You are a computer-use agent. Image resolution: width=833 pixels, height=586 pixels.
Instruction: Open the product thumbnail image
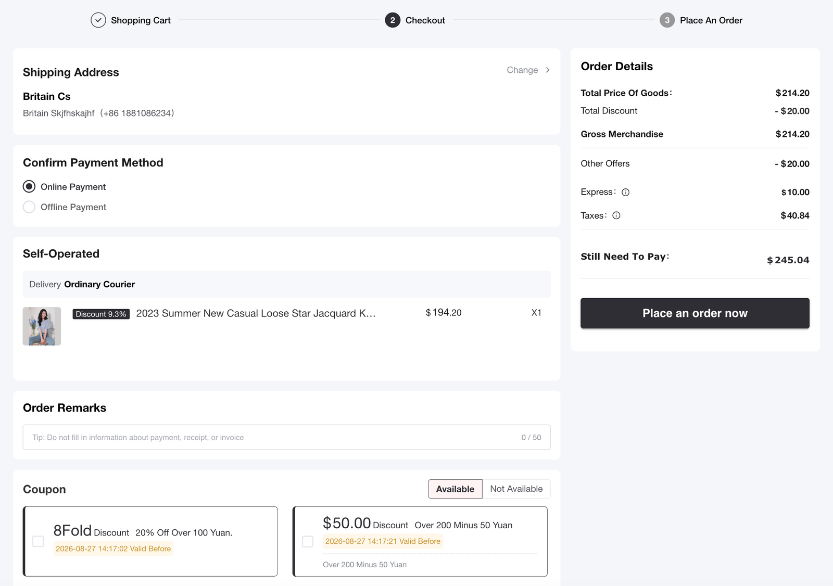42,326
